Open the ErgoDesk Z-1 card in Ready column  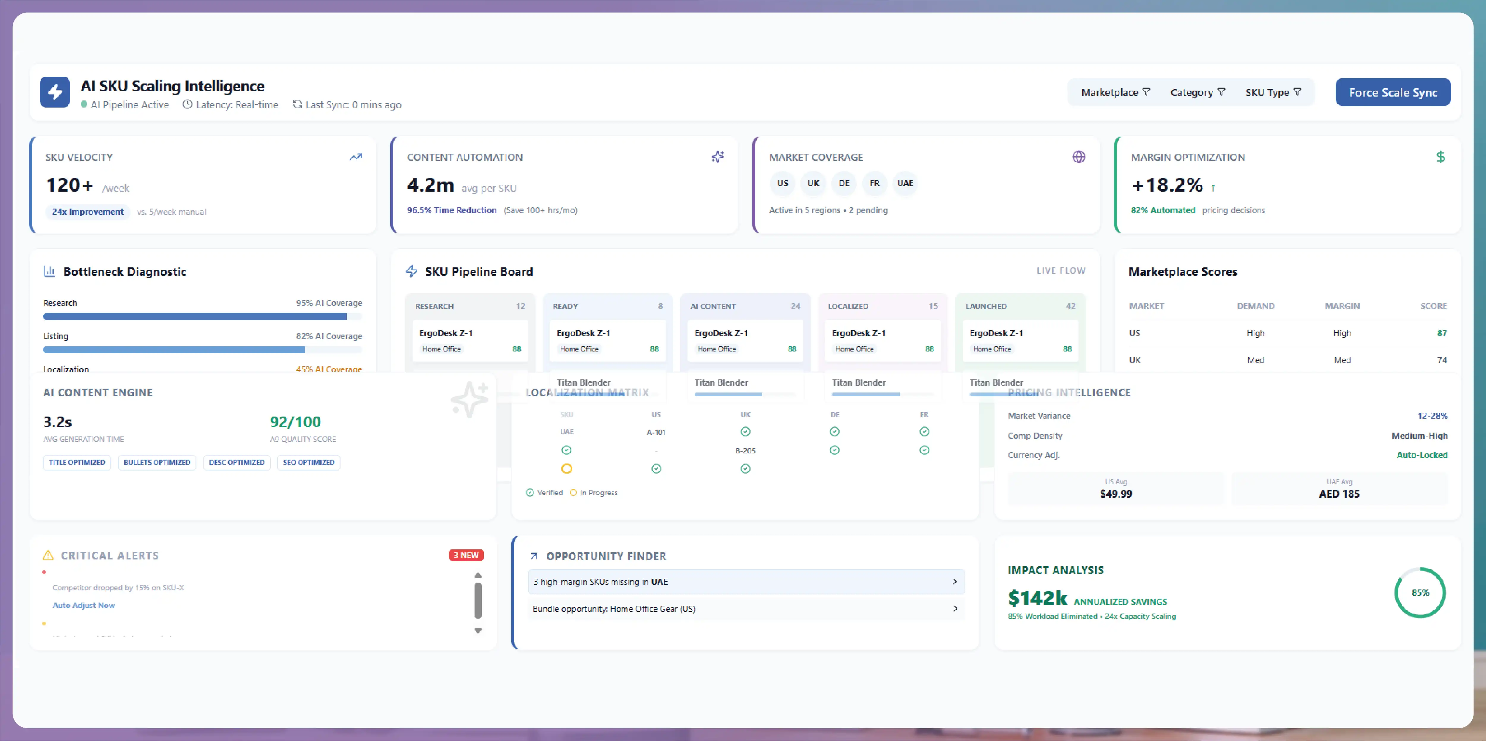(x=607, y=341)
